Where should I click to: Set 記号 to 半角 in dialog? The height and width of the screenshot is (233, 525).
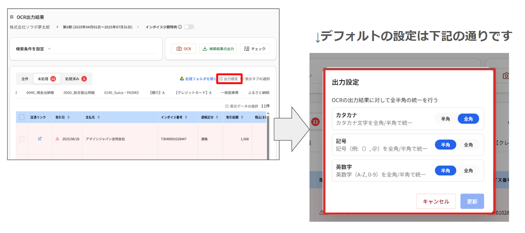coord(445,145)
